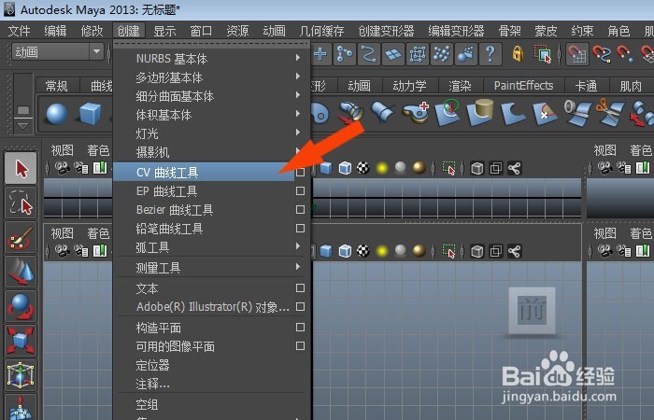The width and height of the screenshot is (654, 420).
Task: Click the share-style icon in top panel toolbar
Action: 514,168
